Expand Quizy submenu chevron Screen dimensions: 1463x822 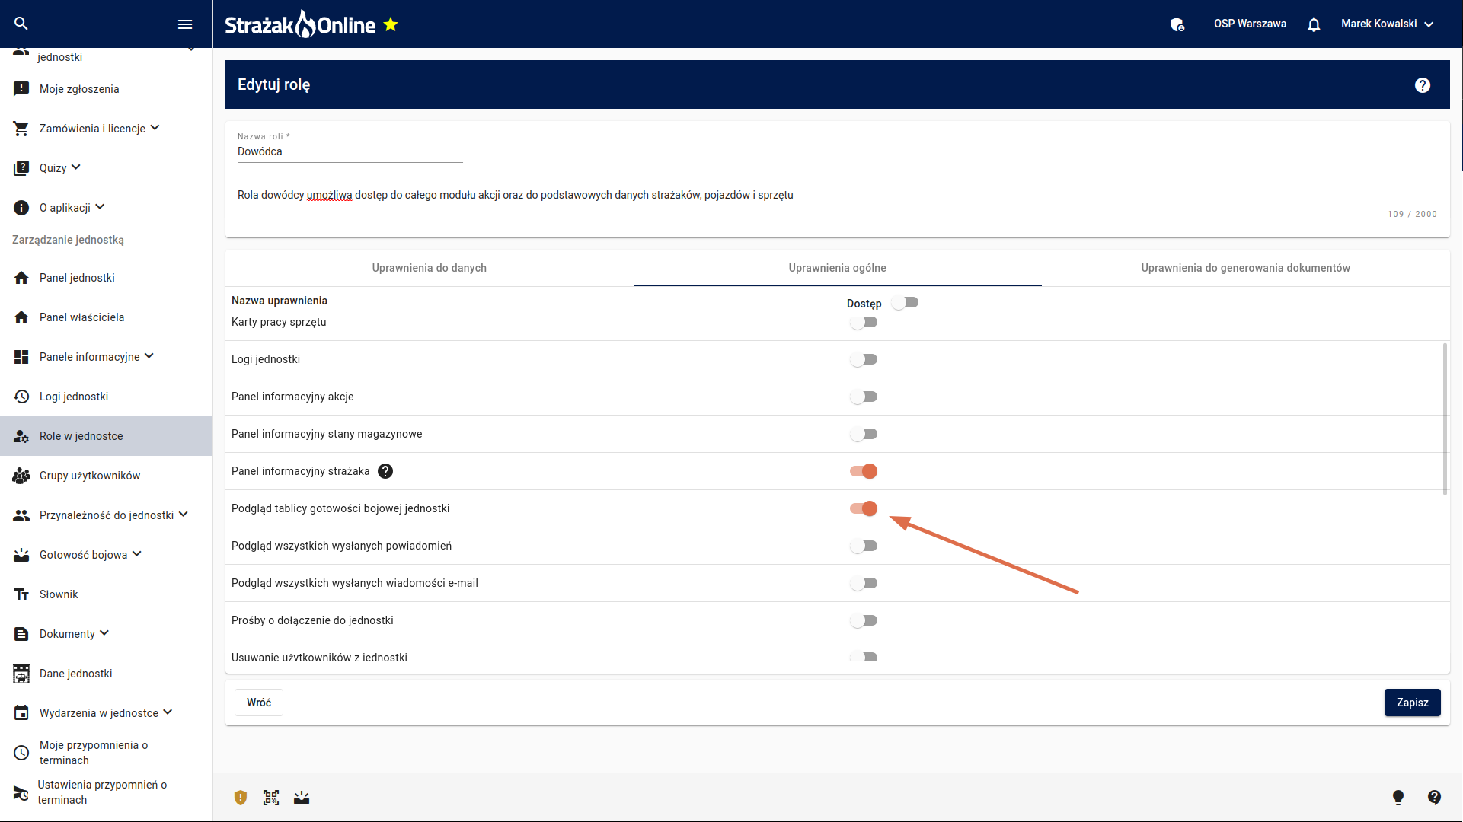[76, 167]
